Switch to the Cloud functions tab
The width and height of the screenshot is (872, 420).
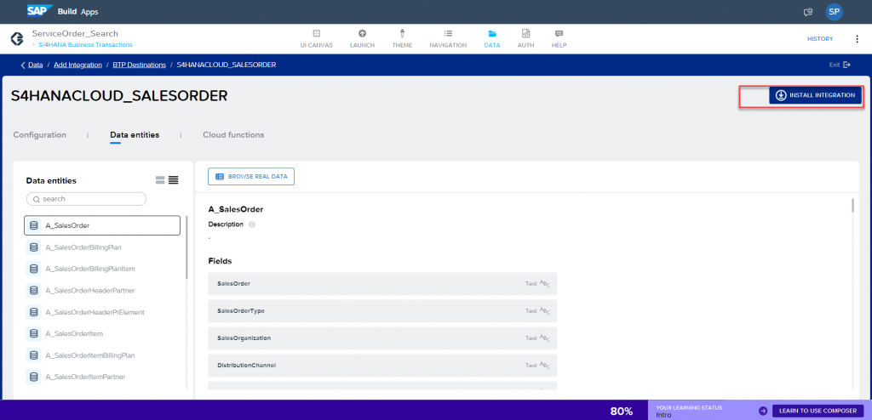pyautogui.click(x=233, y=135)
